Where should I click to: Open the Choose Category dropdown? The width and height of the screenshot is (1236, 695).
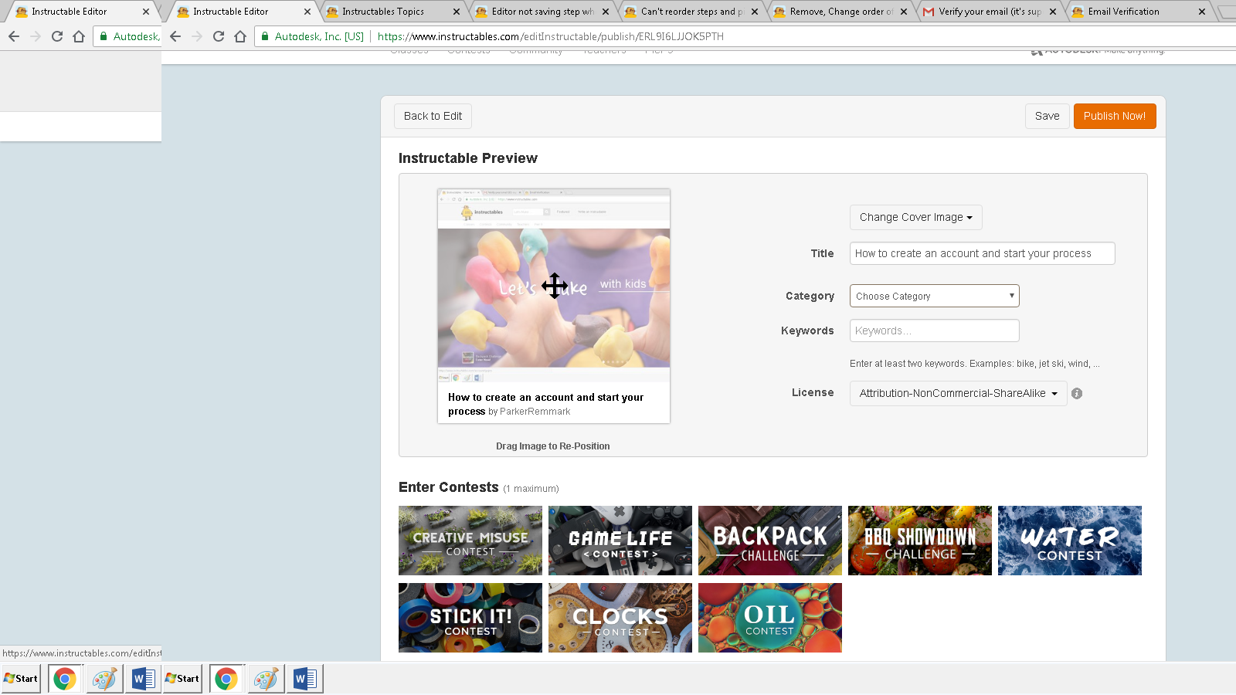pyautogui.click(x=934, y=296)
